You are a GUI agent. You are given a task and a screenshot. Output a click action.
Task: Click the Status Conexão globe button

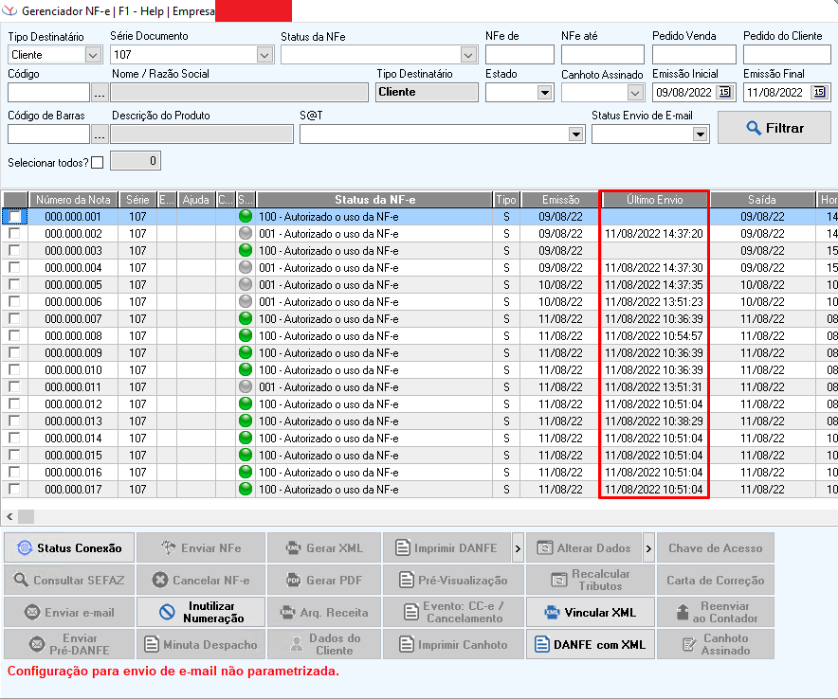pyautogui.click(x=68, y=548)
